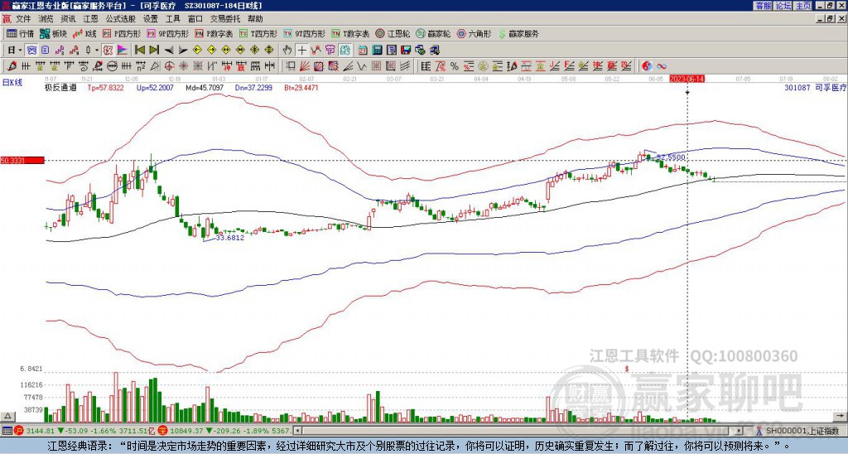Viewport: 848px width, 454px height.
Task: Click the 日K线 period label
Action: pos(12,83)
